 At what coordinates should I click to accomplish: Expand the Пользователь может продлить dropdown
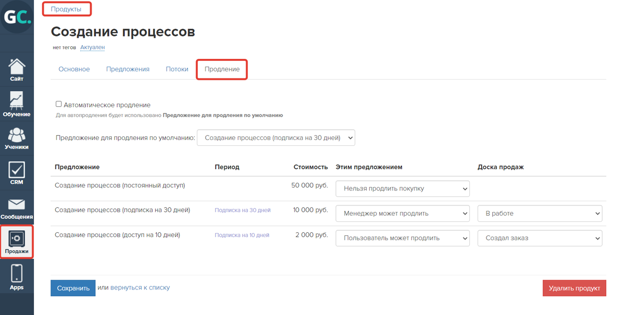click(403, 238)
